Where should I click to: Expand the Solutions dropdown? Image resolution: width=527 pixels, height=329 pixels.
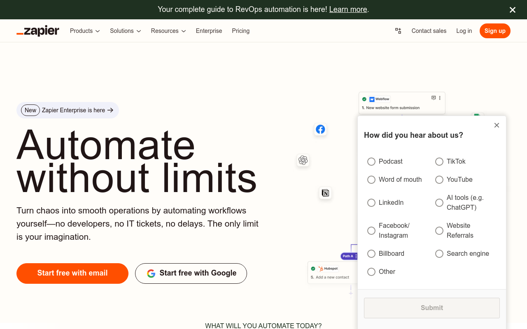tap(126, 31)
